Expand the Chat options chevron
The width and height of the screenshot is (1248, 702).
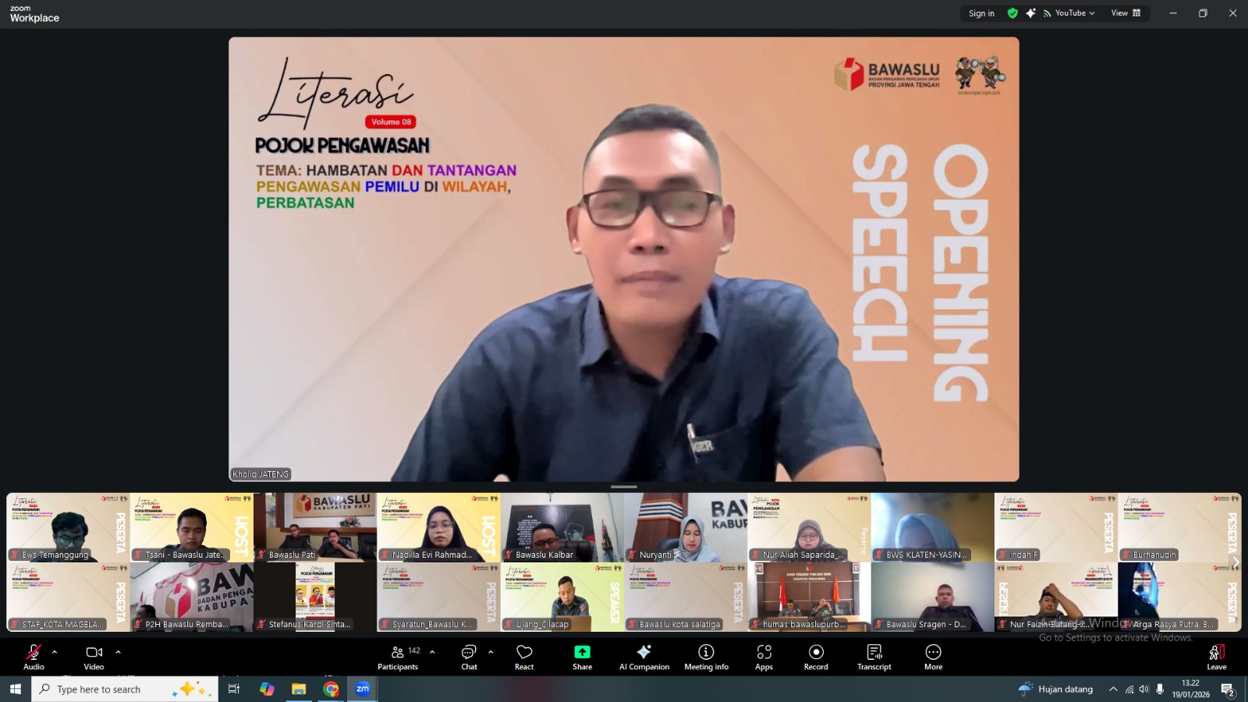click(x=489, y=652)
